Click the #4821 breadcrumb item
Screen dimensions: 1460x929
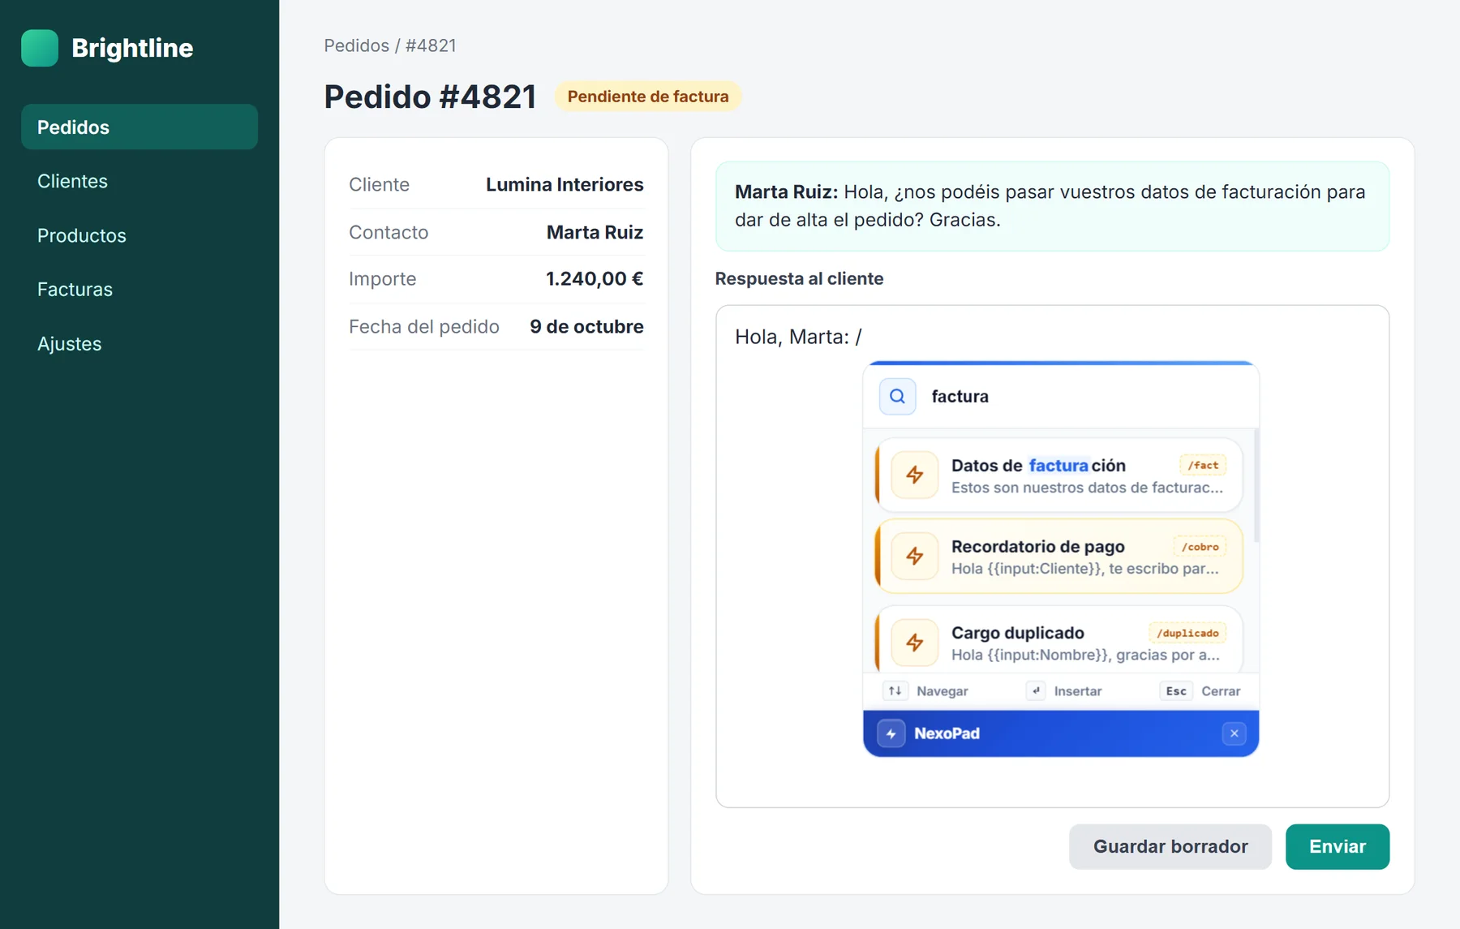[431, 45]
